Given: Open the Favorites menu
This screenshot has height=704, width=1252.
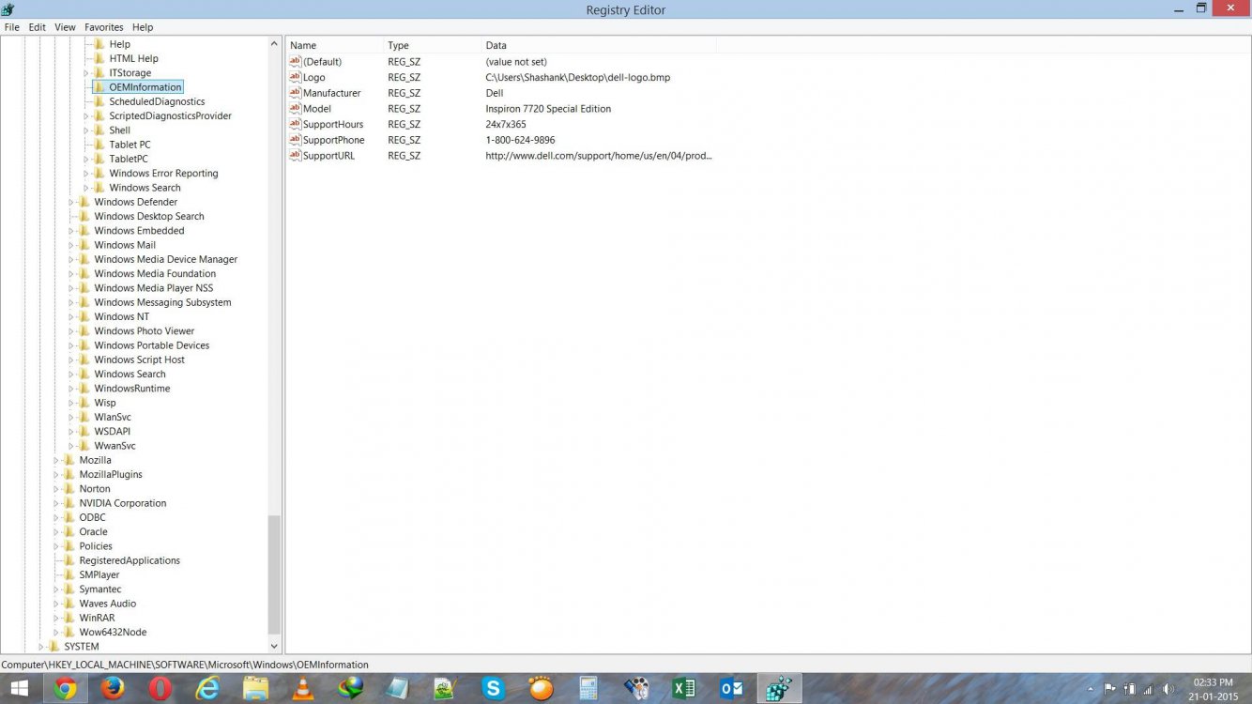Looking at the screenshot, I should (103, 27).
